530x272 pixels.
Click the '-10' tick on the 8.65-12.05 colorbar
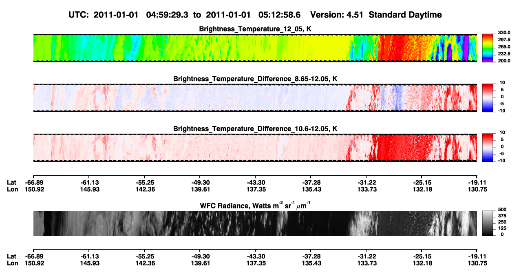[501, 110]
